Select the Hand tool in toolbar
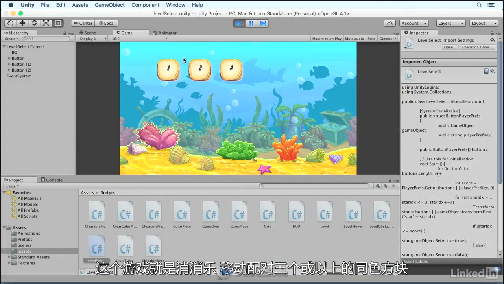Screen dimensions: 504x284 tap(11, 23)
